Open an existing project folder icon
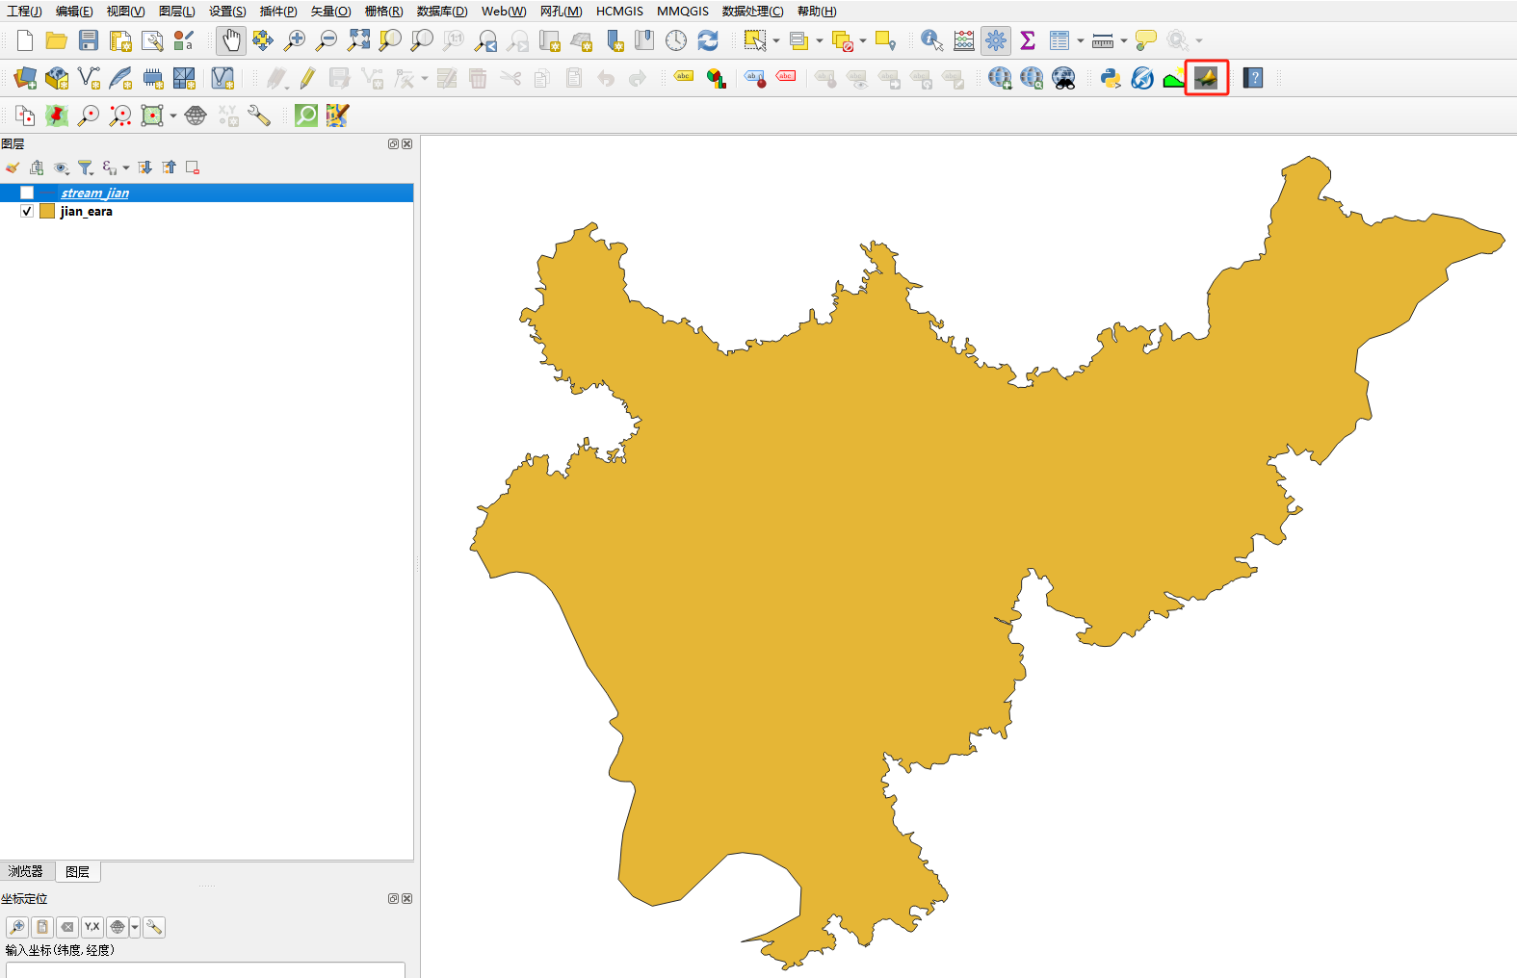 tap(57, 40)
